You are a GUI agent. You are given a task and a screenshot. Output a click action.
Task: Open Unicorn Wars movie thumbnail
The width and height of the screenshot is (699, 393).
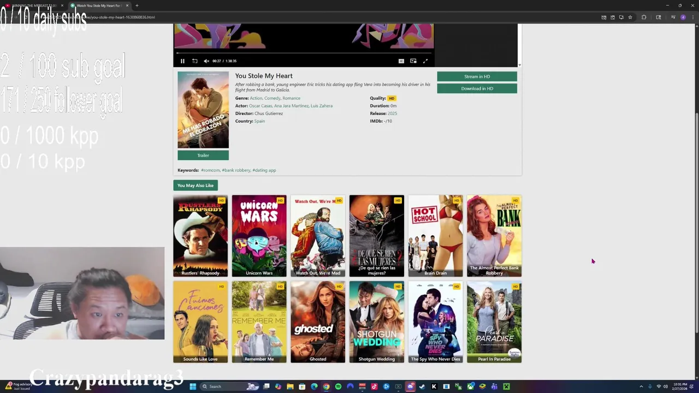pos(259,236)
